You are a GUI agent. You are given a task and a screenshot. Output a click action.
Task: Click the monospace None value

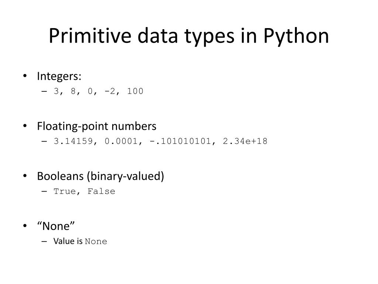[x=96, y=241]
